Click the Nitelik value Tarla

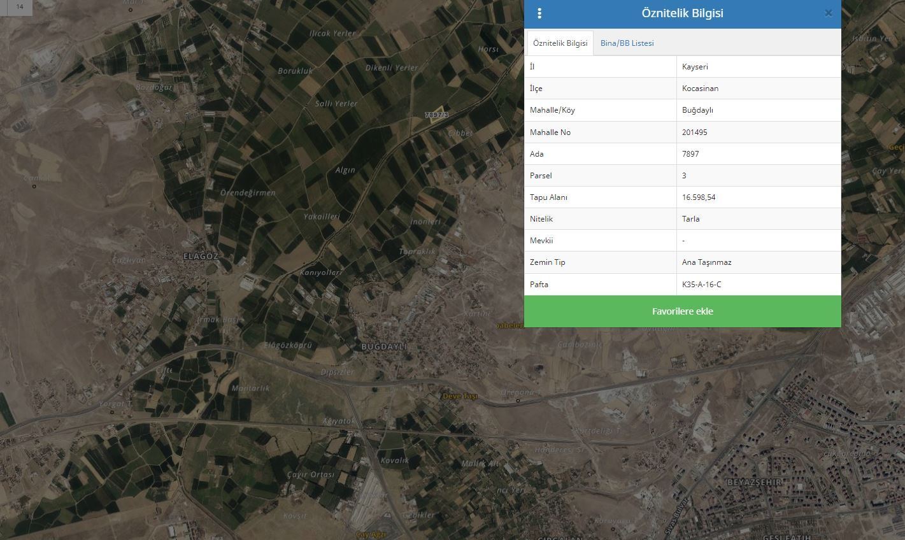690,219
